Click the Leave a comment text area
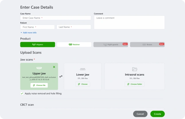185x119 pixels. 129,22
